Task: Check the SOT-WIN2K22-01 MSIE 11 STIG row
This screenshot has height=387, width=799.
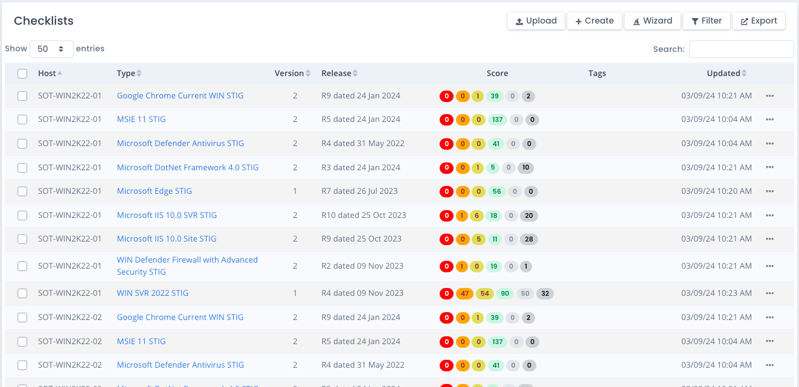Action: (x=22, y=120)
